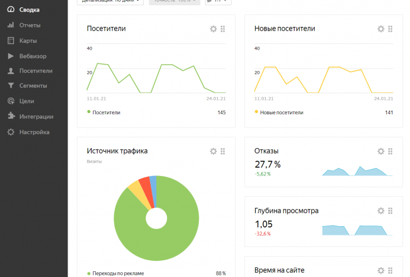This screenshot has width=410, height=277.
Task: Click the Посетители person icon in sidebar
Action: pos(11,71)
